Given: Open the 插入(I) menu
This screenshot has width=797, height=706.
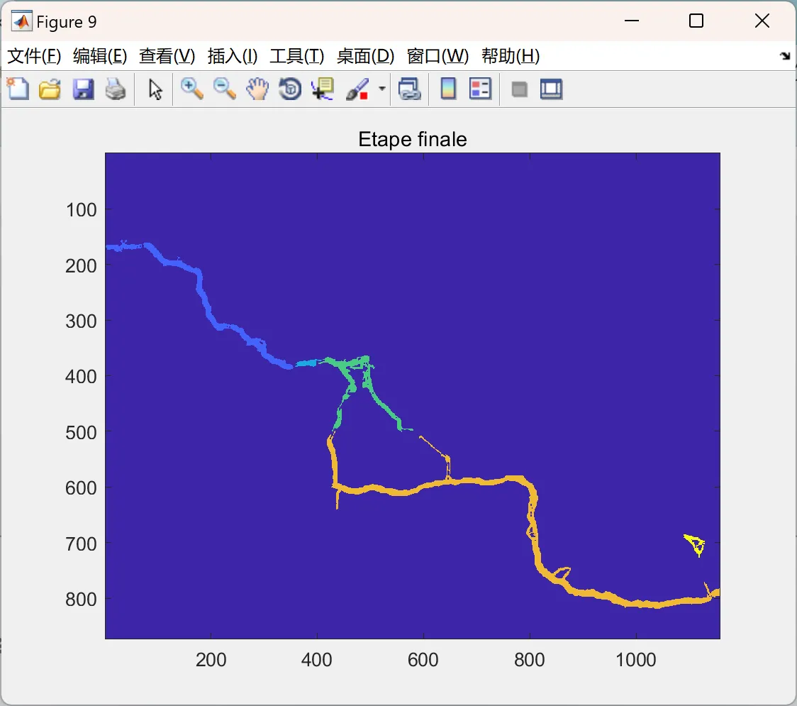Looking at the screenshot, I should click(x=233, y=56).
